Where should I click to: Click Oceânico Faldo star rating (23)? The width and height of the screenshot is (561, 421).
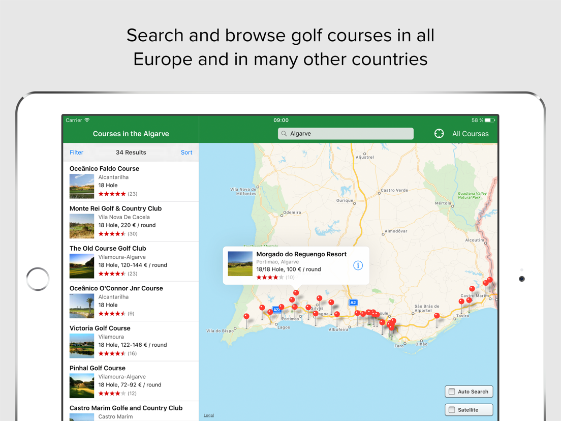click(118, 194)
